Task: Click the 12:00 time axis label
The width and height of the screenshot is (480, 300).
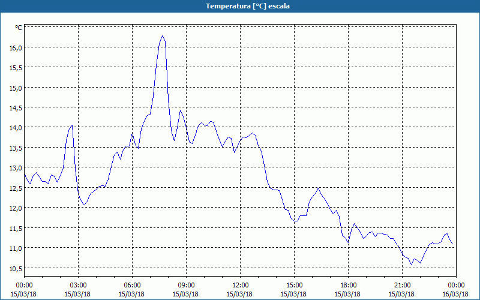Action: [241, 286]
